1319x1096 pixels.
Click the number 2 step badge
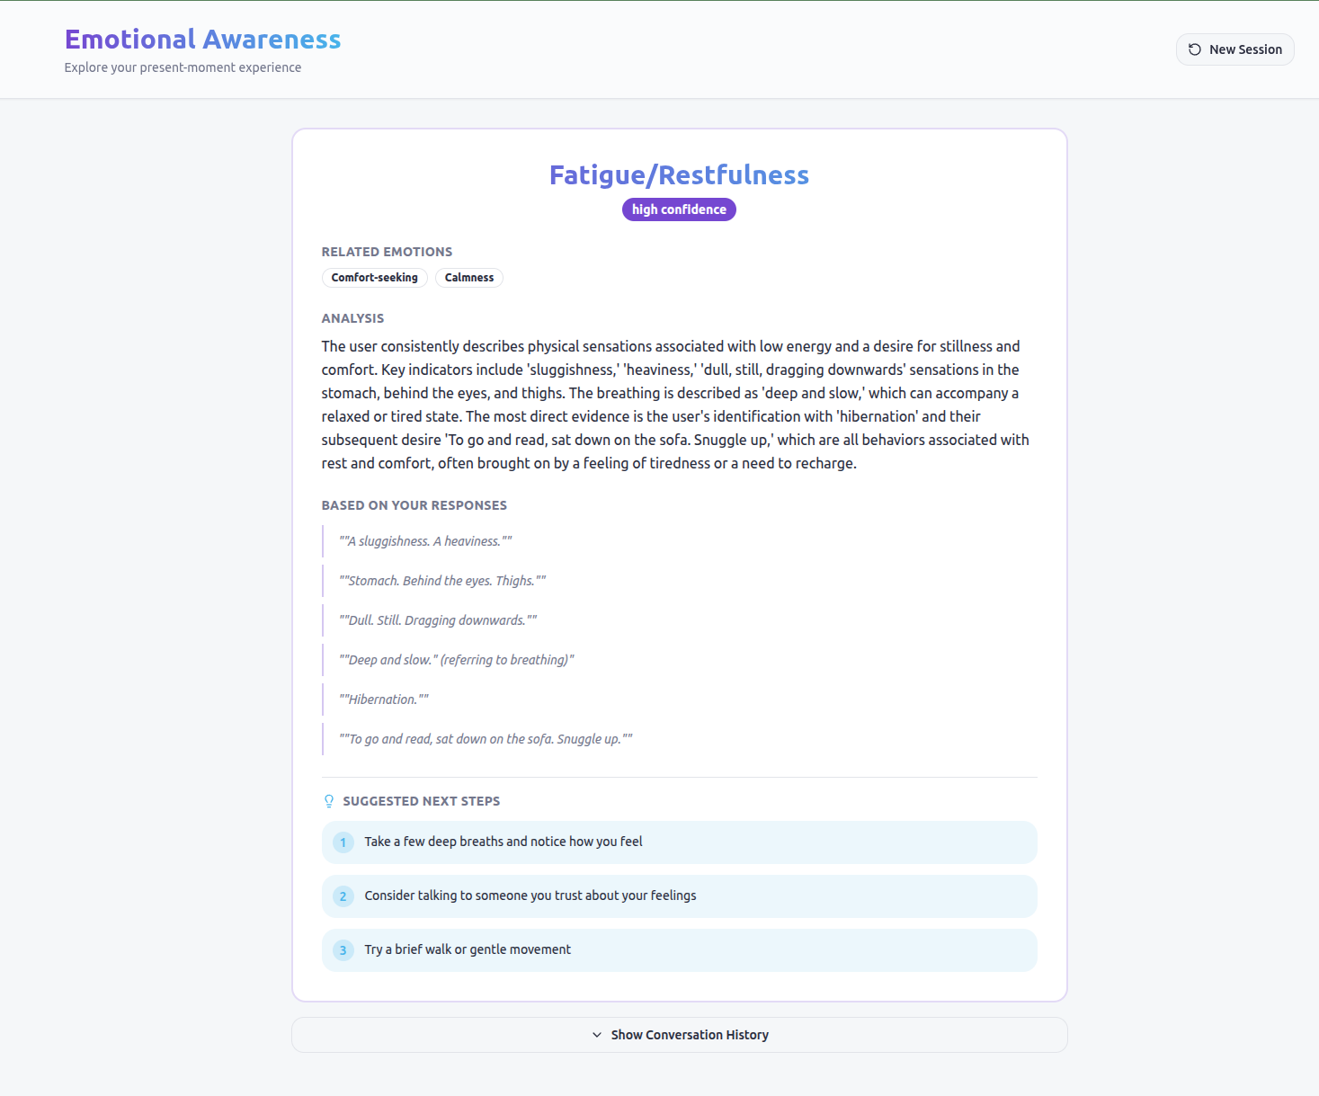point(343,896)
